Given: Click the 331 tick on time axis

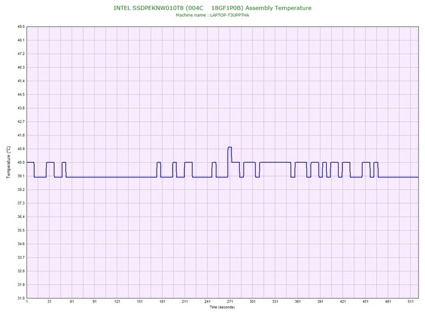Looking at the screenshot, I should (275, 302).
